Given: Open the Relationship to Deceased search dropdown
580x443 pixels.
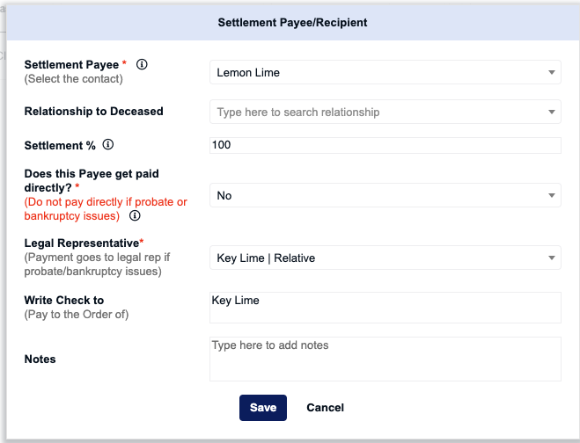Looking at the screenshot, I should coord(385,112).
